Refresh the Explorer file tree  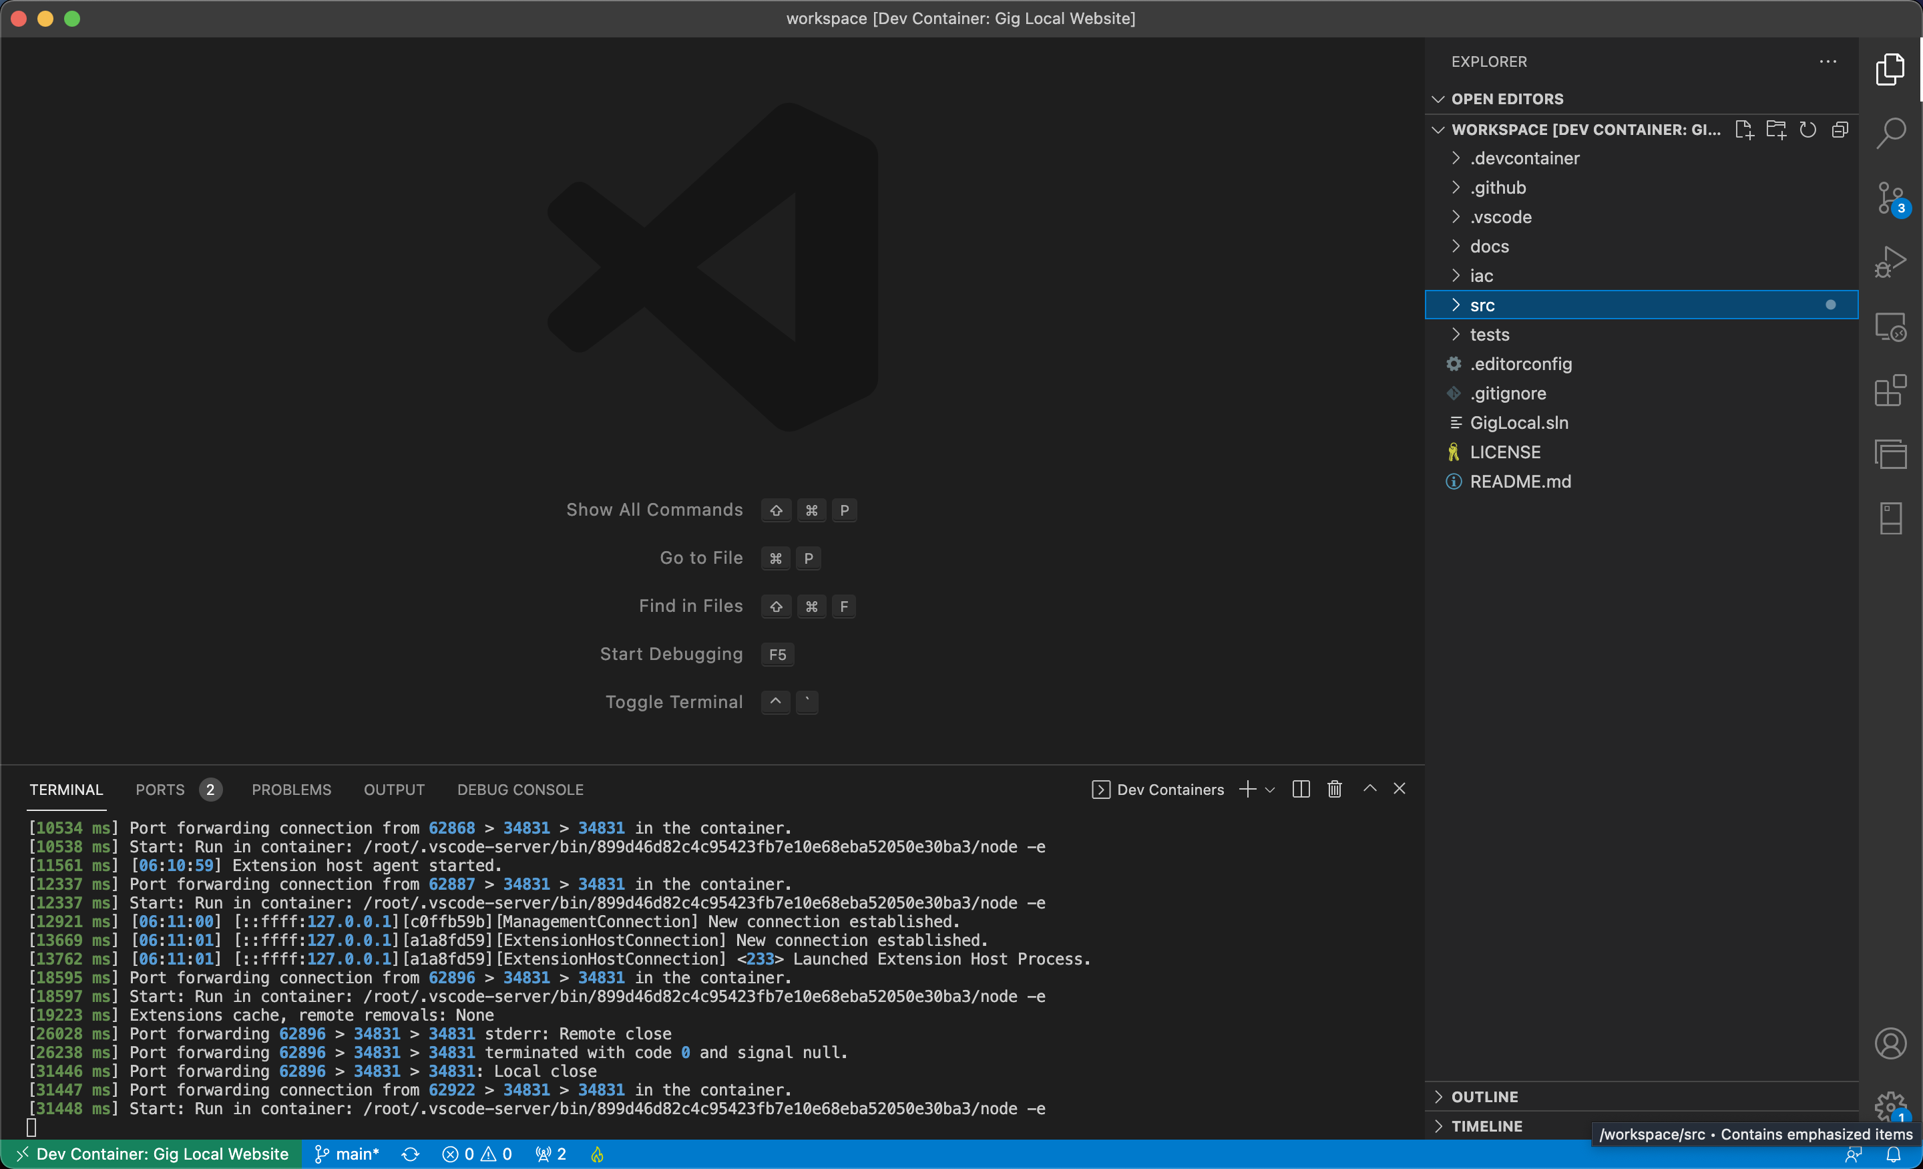(1807, 130)
